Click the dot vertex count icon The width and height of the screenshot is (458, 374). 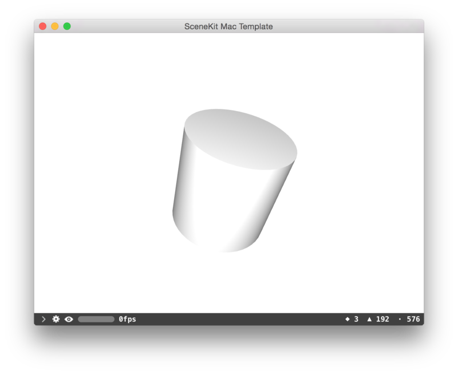coord(400,320)
